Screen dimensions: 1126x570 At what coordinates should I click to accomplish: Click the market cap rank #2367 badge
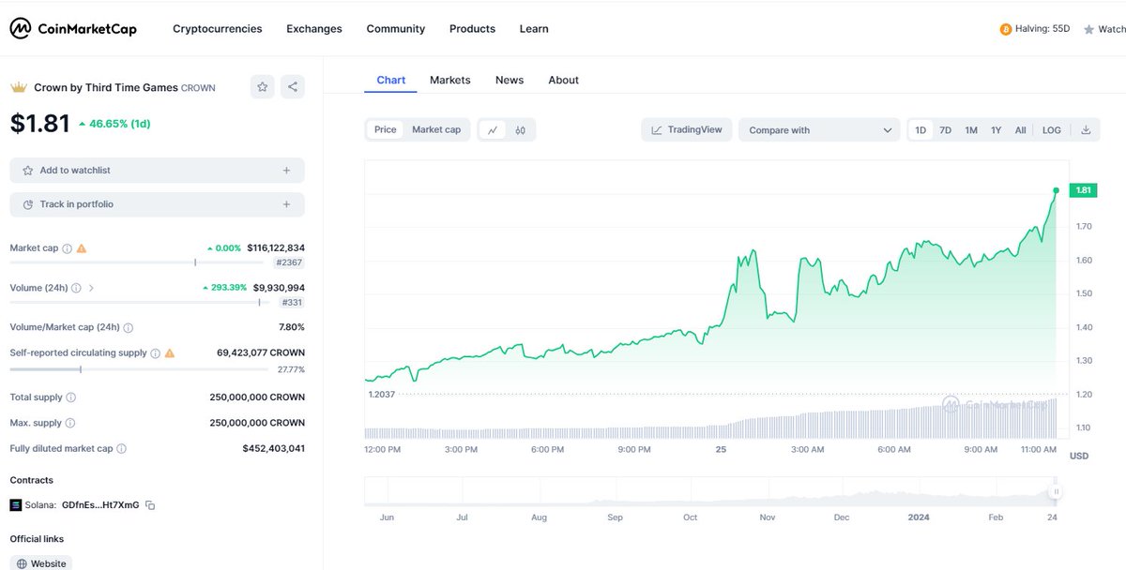coord(288,263)
